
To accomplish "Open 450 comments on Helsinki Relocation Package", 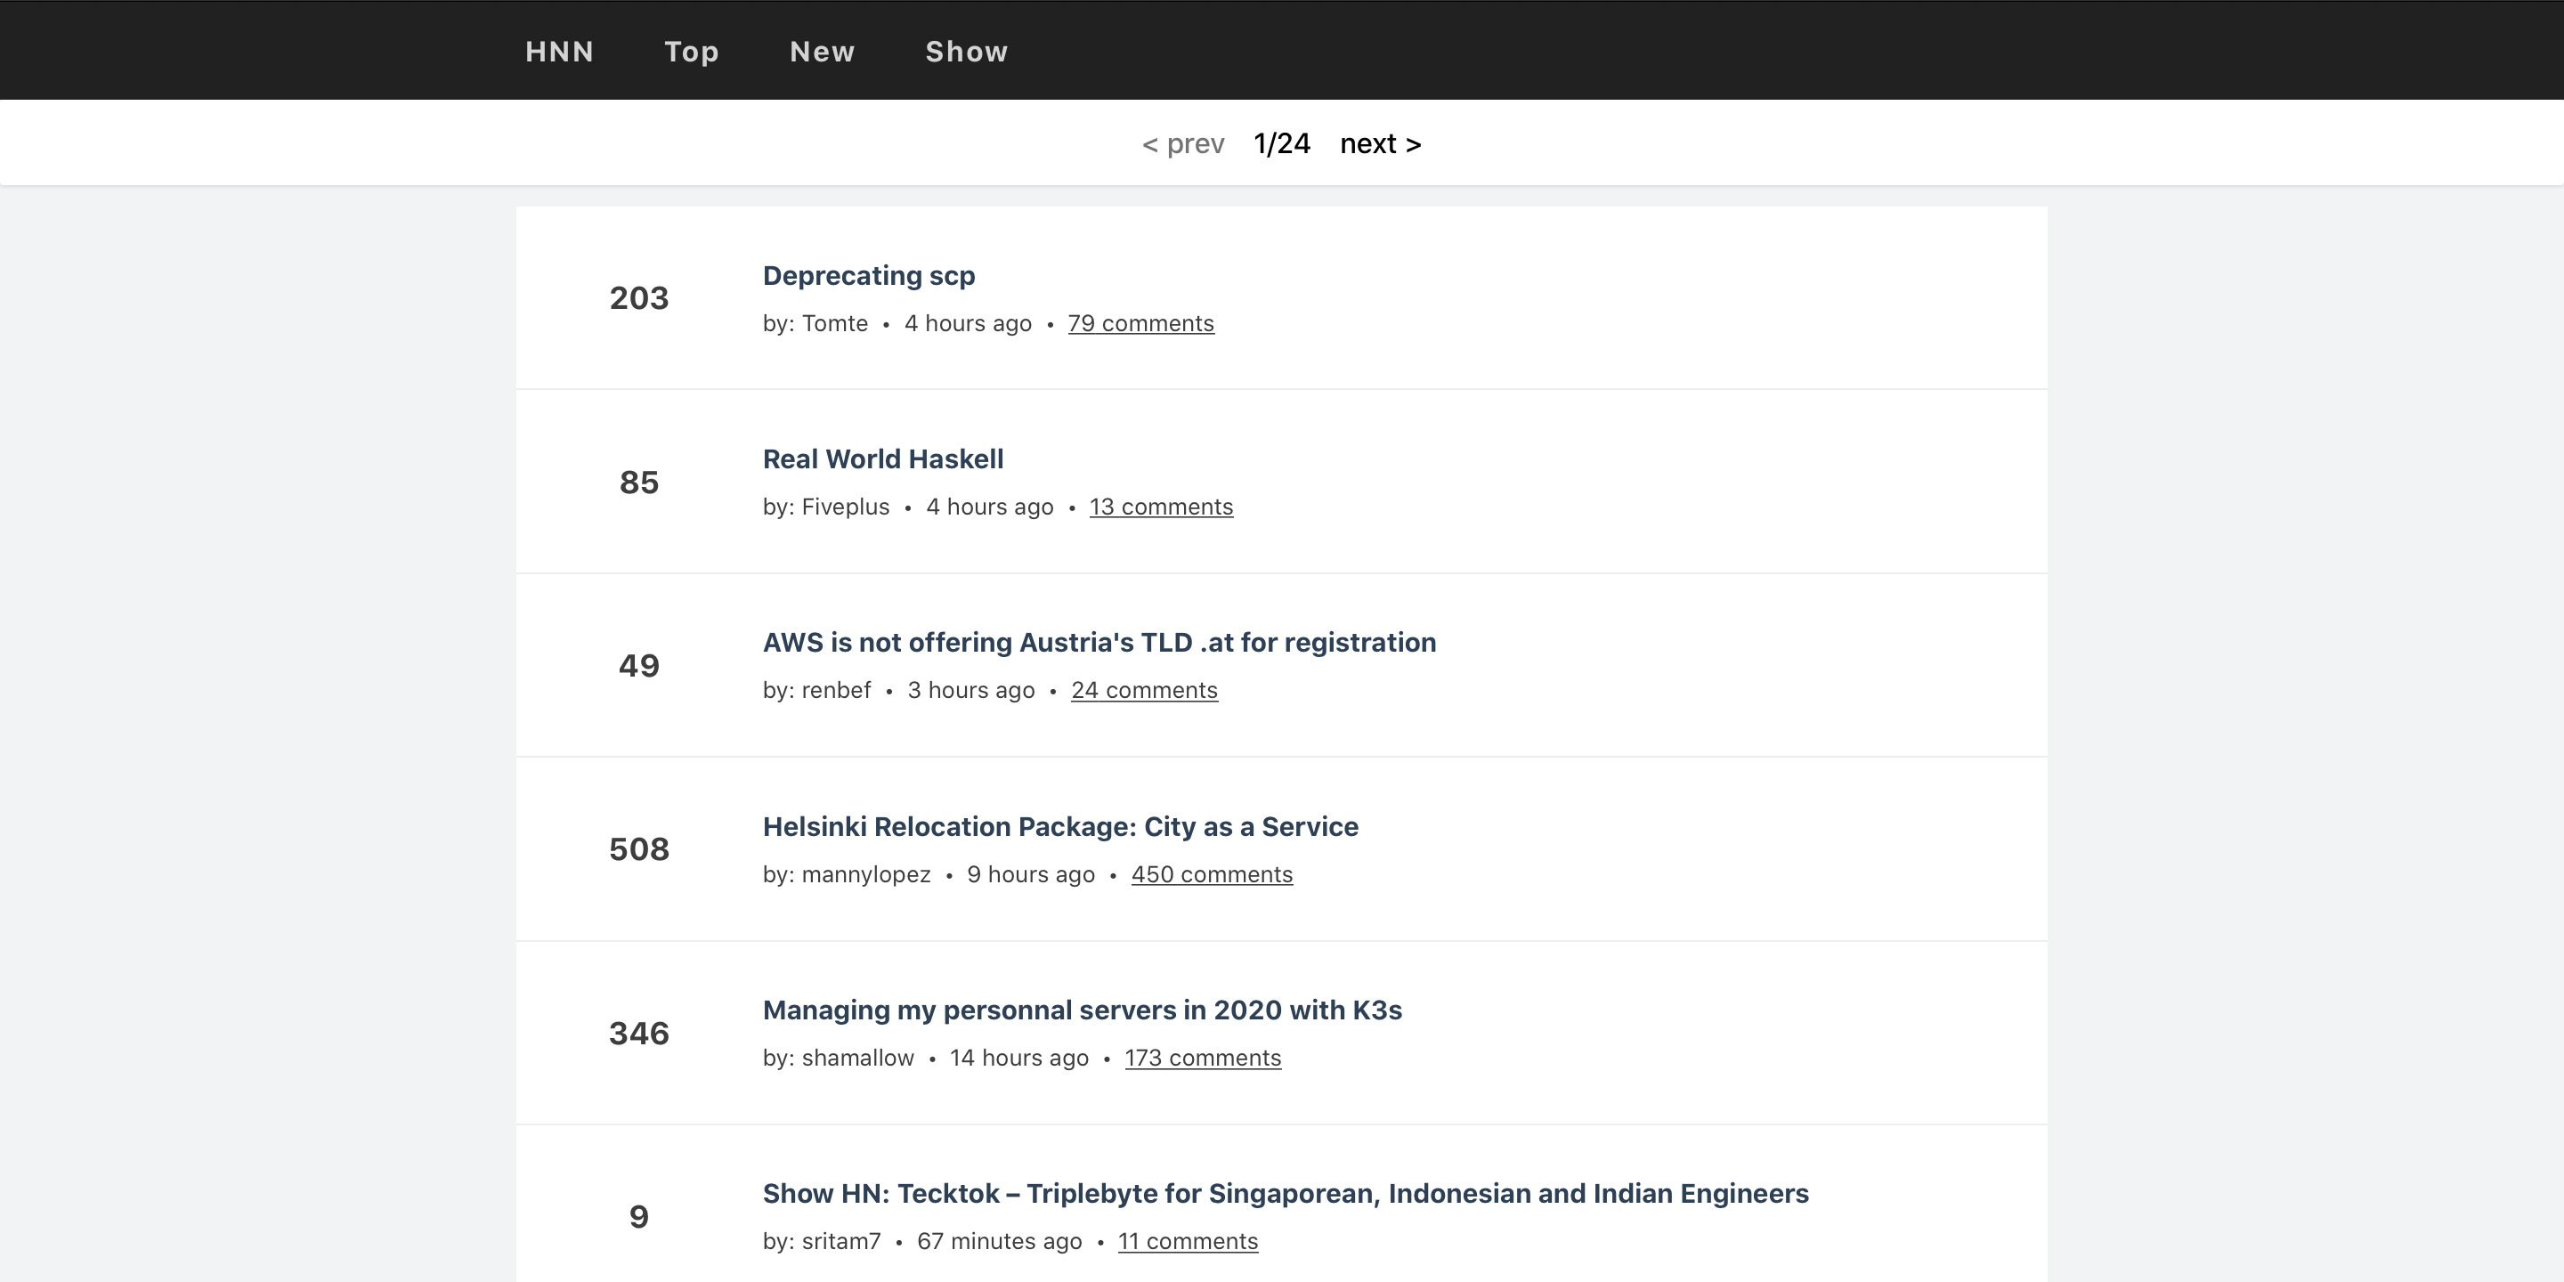I will pyautogui.click(x=1212, y=873).
